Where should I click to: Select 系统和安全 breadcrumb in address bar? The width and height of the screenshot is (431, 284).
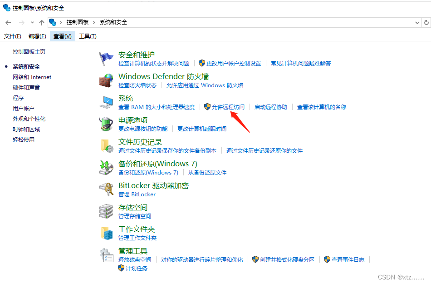tap(113, 22)
